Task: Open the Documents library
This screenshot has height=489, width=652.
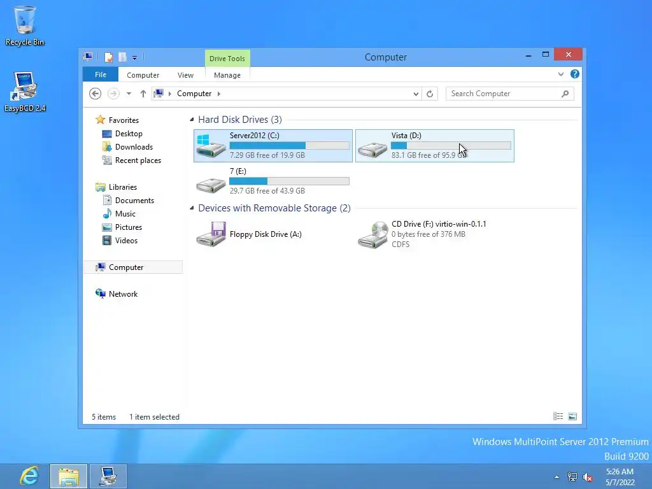Action: click(x=134, y=201)
